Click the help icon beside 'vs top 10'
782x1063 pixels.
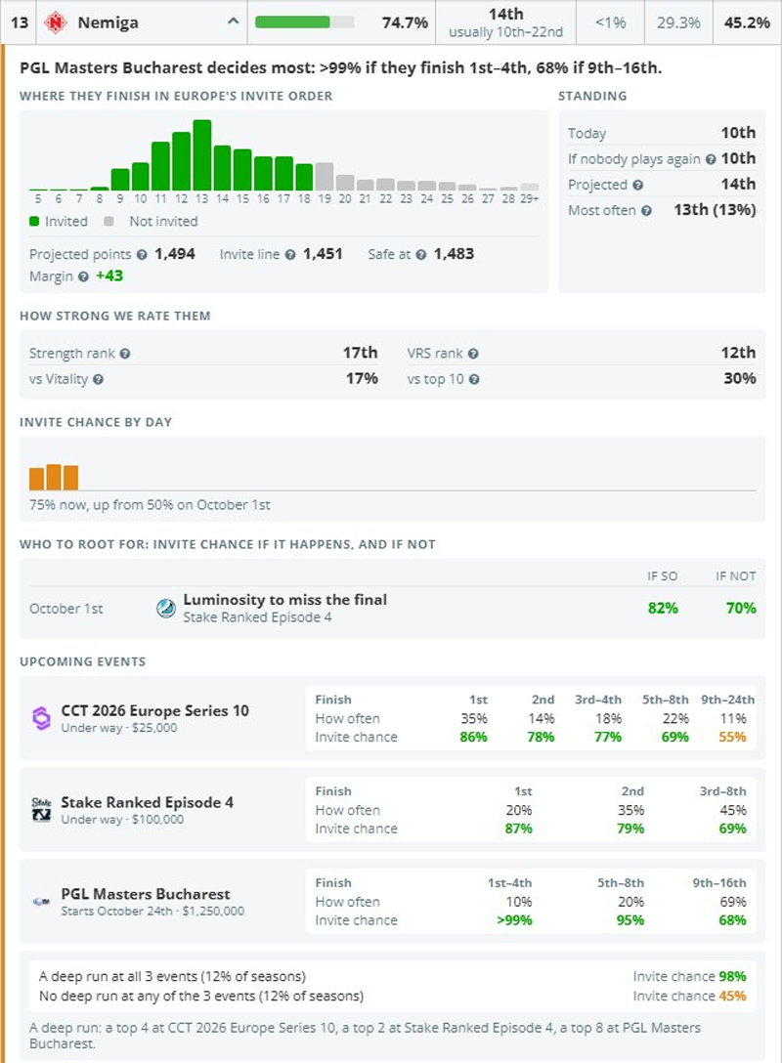[x=474, y=380]
